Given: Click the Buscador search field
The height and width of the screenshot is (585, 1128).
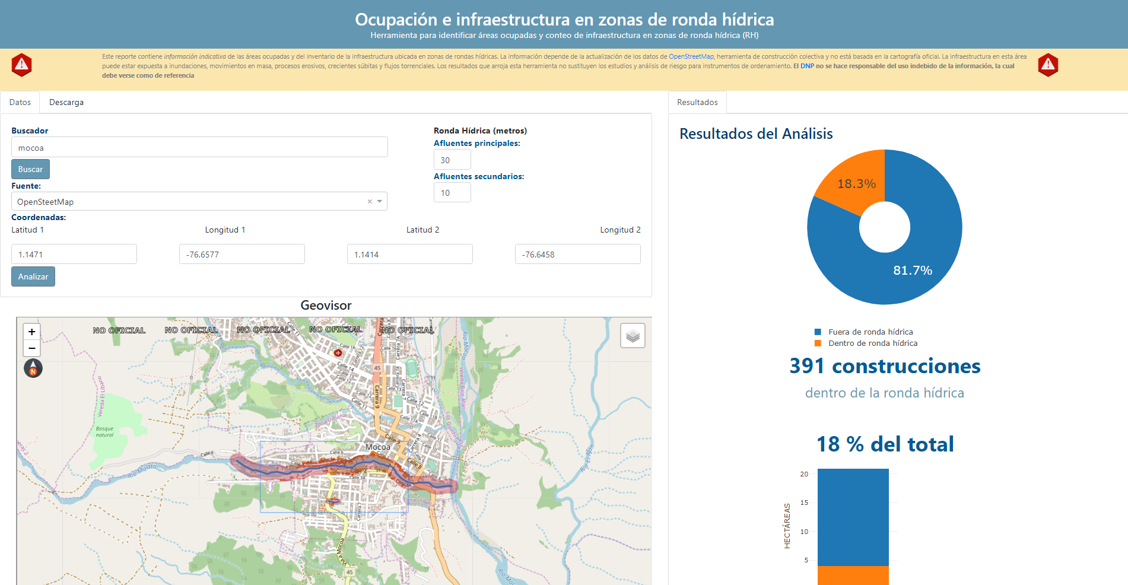Looking at the screenshot, I should click(x=199, y=147).
